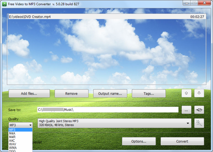Start conversion with Convert button

(182, 141)
